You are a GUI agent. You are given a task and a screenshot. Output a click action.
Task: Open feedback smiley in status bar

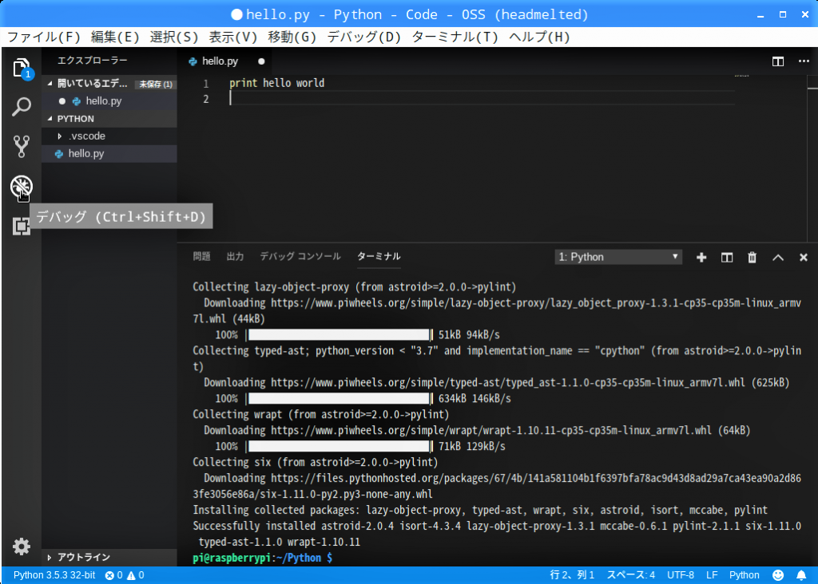point(778,575)
